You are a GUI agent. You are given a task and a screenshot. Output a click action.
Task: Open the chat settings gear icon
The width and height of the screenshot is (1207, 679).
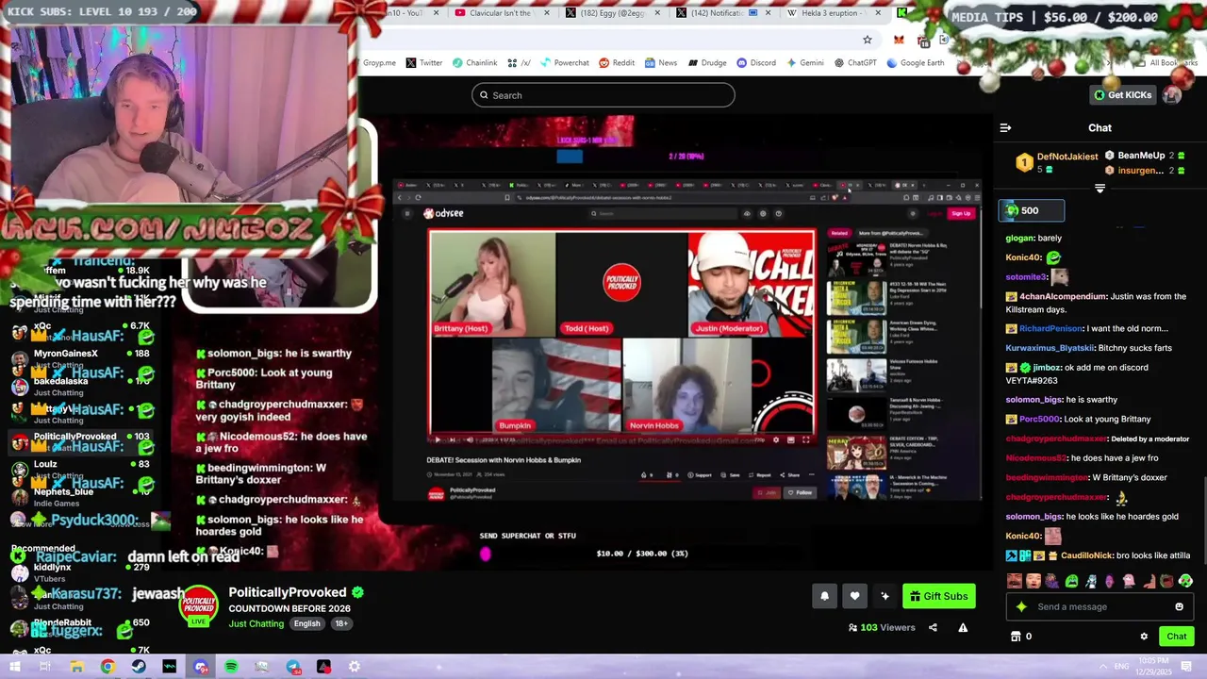point(1144,637)
